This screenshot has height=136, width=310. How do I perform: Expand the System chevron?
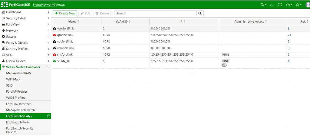pos(48,36)
